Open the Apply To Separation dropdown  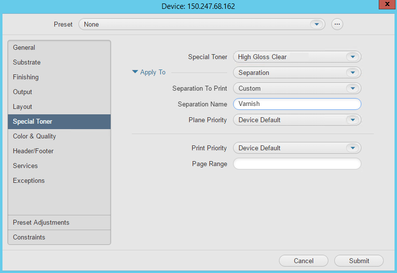pyautogui.click(x=352, y=72)
